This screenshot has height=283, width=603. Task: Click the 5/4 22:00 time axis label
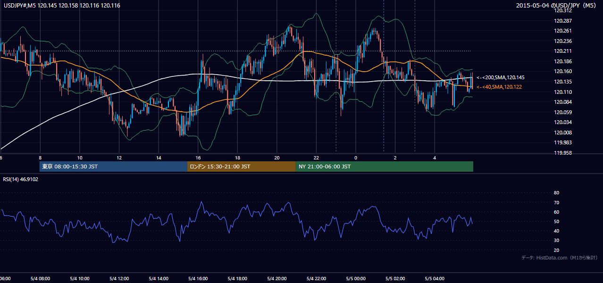(x=316, y=278)
